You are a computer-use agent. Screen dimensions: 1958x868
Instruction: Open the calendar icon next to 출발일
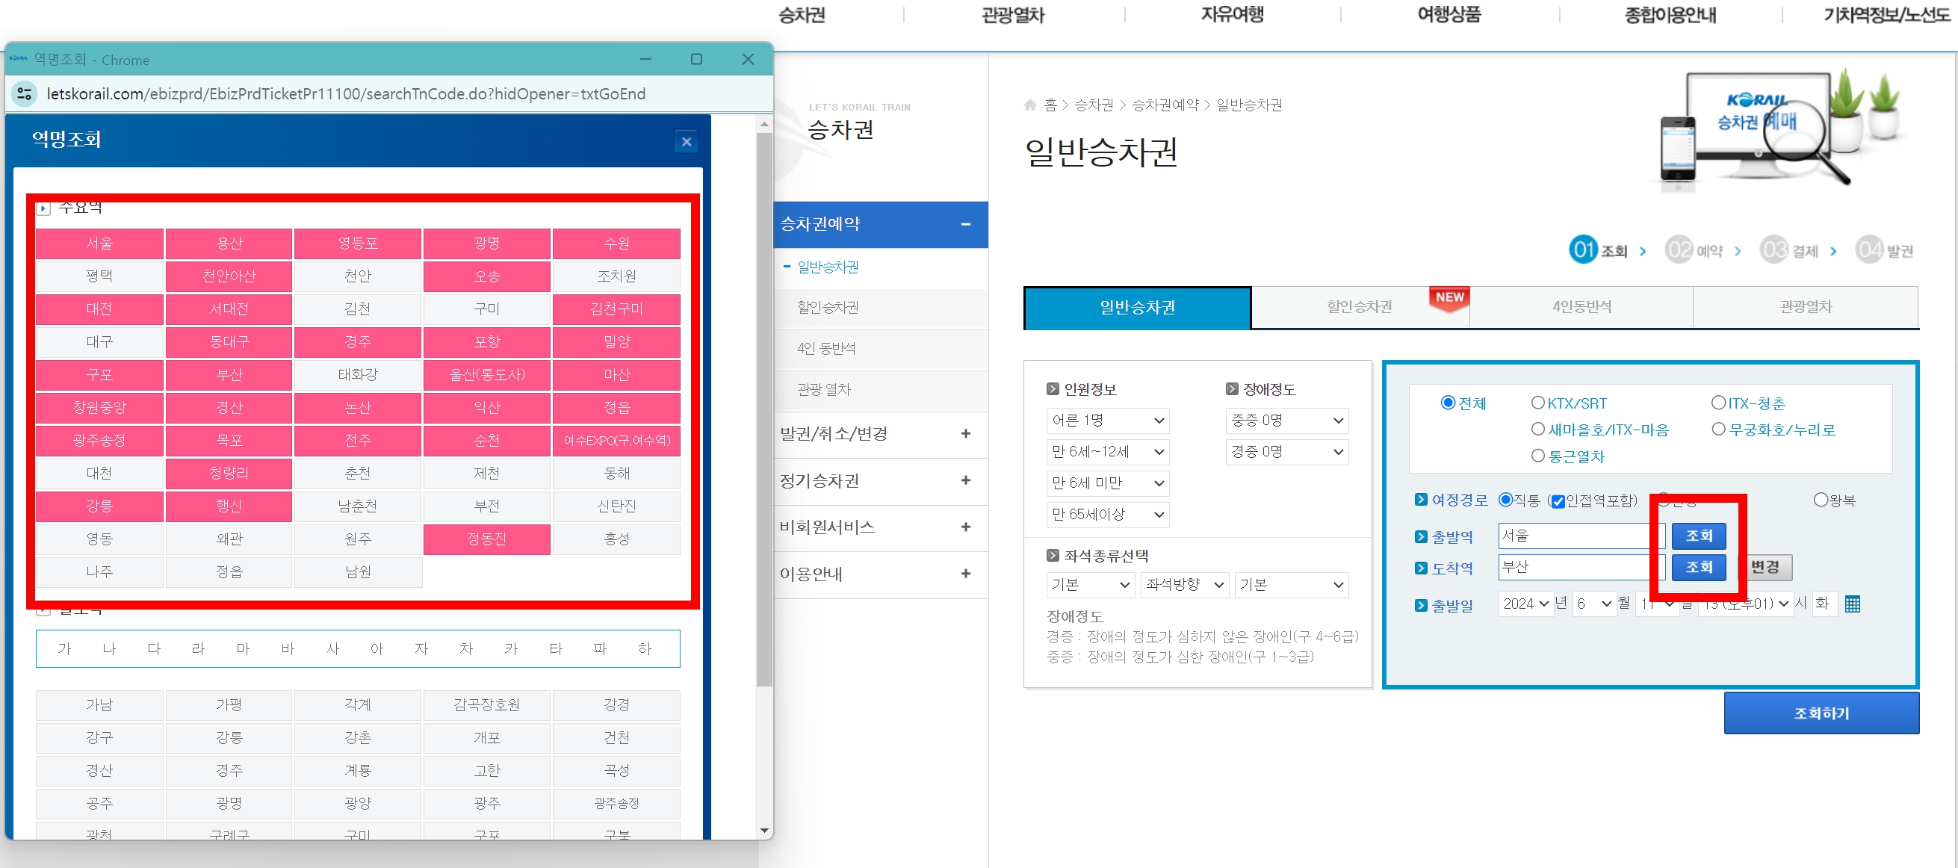(x=1855, y=604)
